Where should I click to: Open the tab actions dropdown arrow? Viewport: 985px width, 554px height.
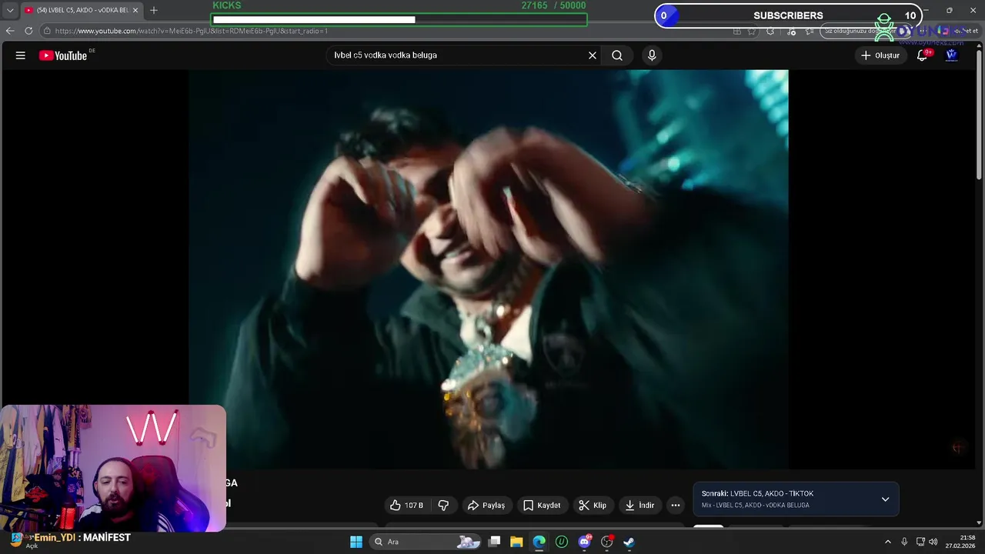coord(10,10)
